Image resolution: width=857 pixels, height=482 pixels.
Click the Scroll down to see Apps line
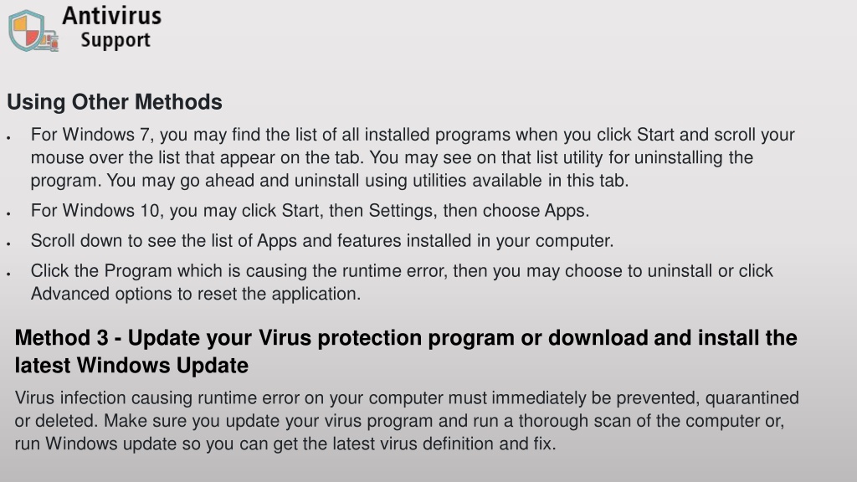point(322,241)
